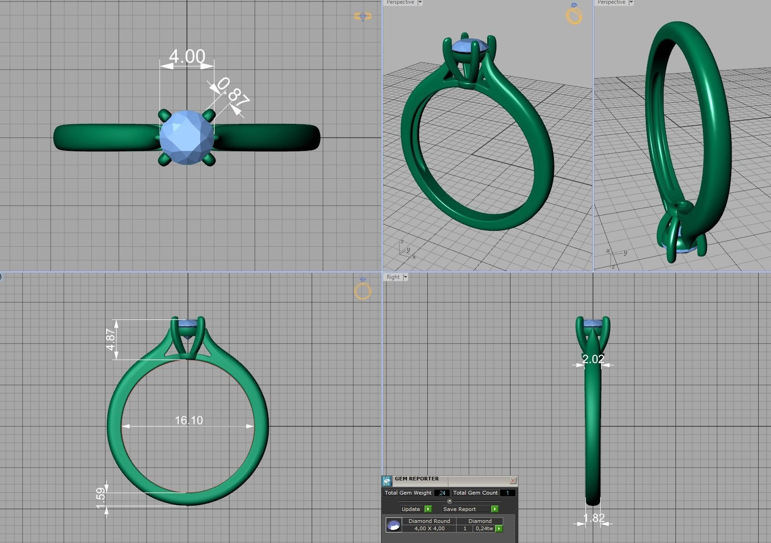Screen dimensions: 771x543
Task: Click the green arrow next to 0,24tw
Action: click(499, 528)
